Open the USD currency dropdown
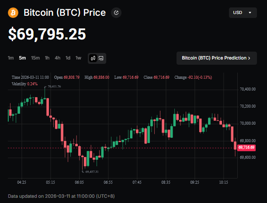Screen dimensions: 267x203 pos(243,13)
